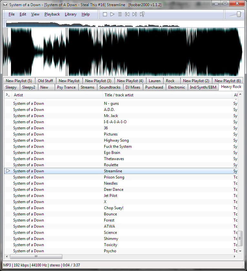Viewport: 247px width, 271px height.
Task: Click the playing indicator column header
Action: [8, 95]
